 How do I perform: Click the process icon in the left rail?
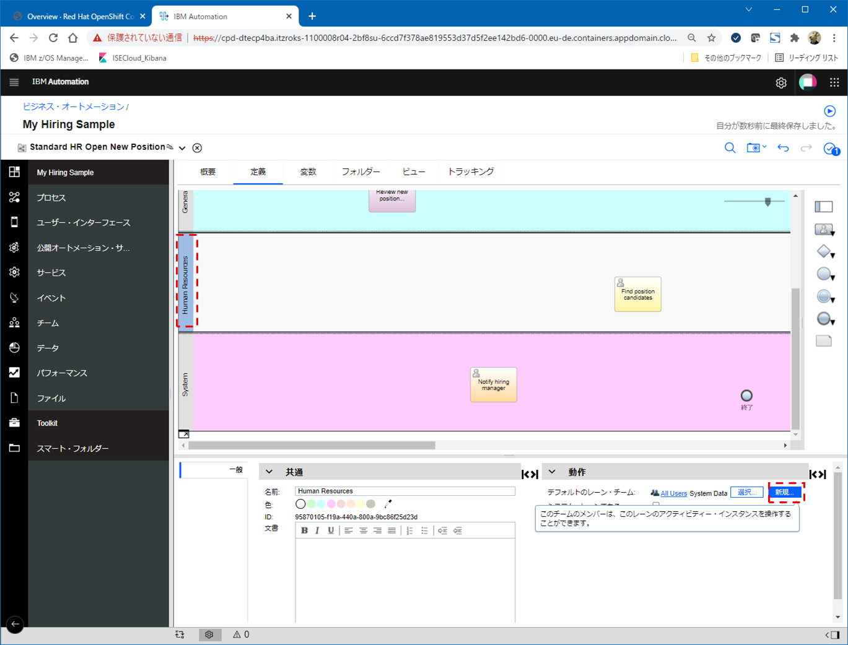14,197
